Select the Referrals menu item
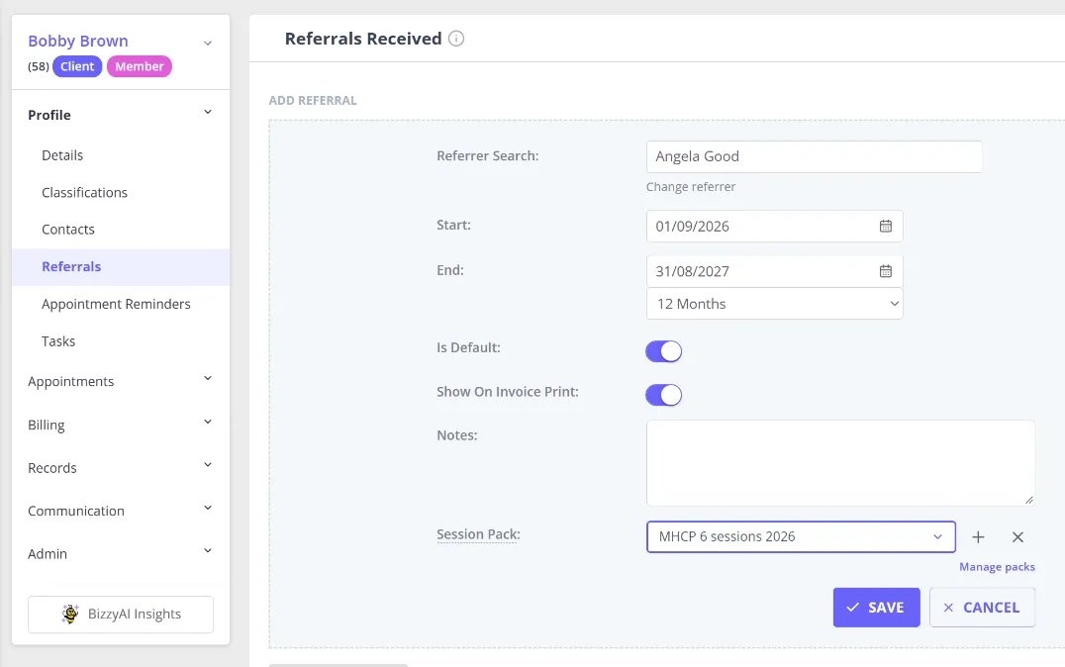 click(121, 267)
